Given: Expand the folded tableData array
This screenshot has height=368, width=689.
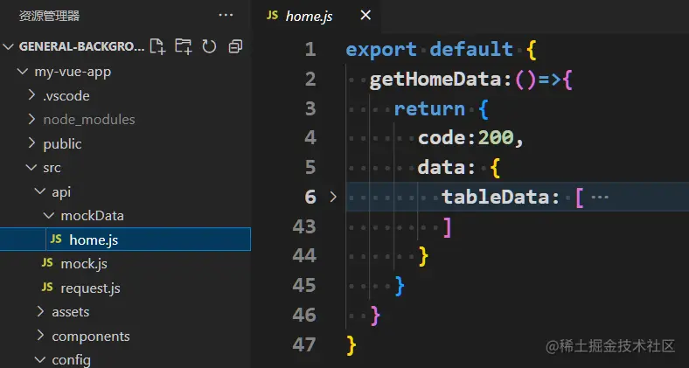Looking at the screenshot, I should point(332,197).
